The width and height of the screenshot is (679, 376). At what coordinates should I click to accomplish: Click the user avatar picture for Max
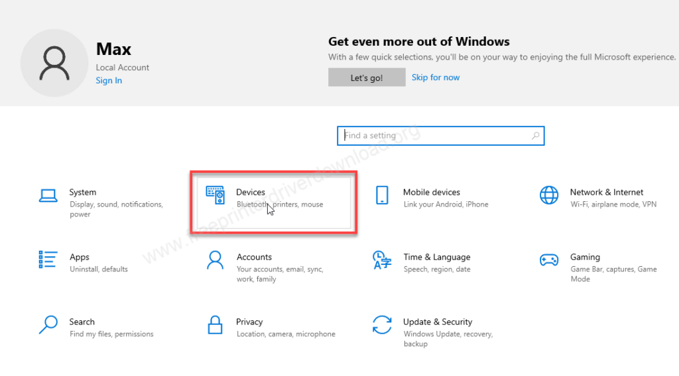pos(54,63)
